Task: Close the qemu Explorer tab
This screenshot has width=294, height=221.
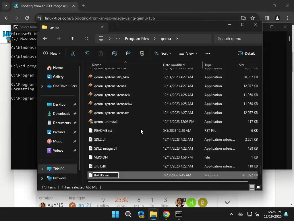Action: click(102, 27)
